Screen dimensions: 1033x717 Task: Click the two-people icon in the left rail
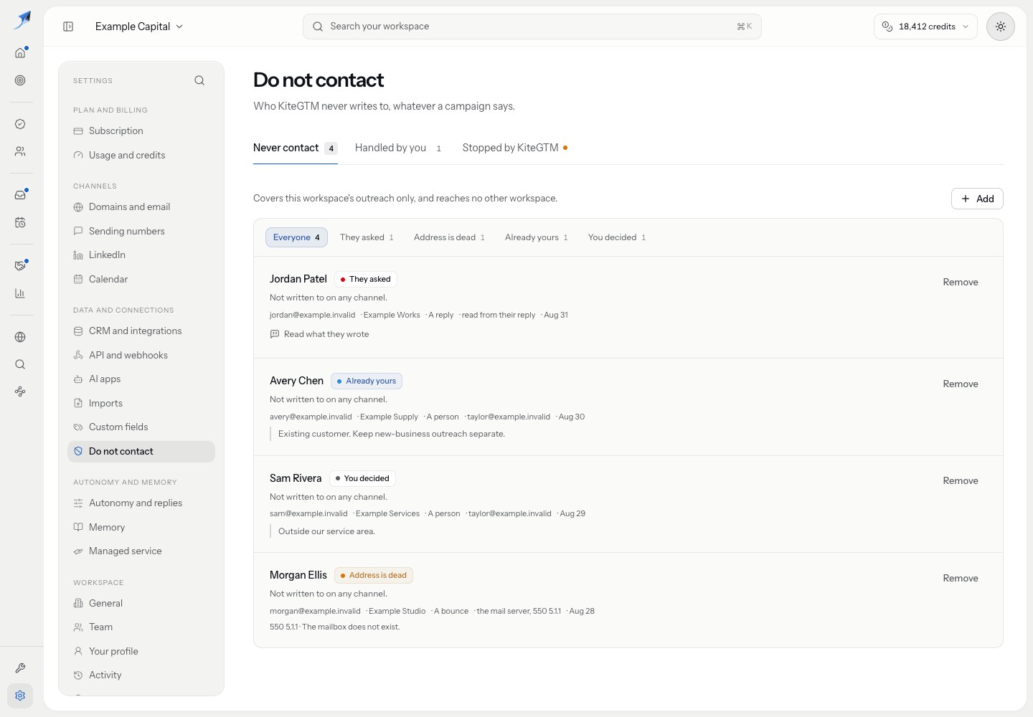(x=20, y=151)
